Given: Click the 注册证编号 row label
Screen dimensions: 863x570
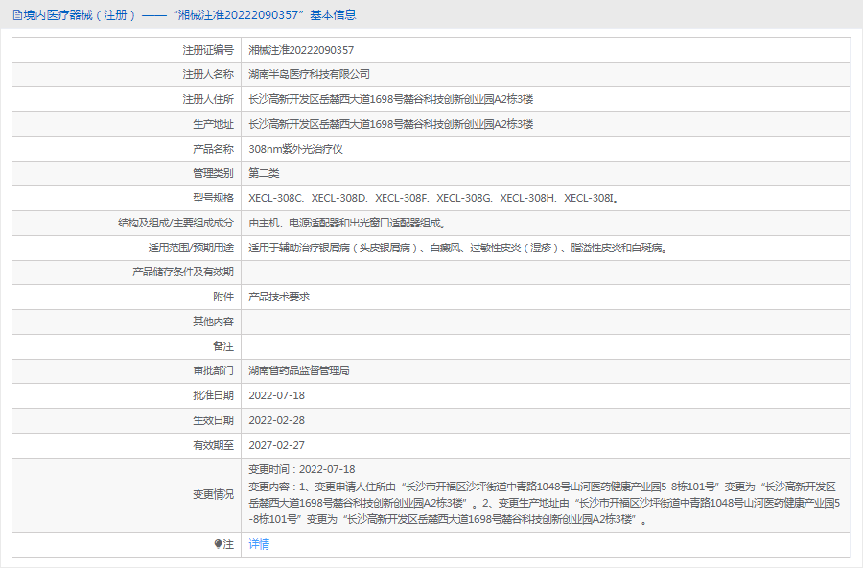Looking at the screenshot, I should pos(208,50).
